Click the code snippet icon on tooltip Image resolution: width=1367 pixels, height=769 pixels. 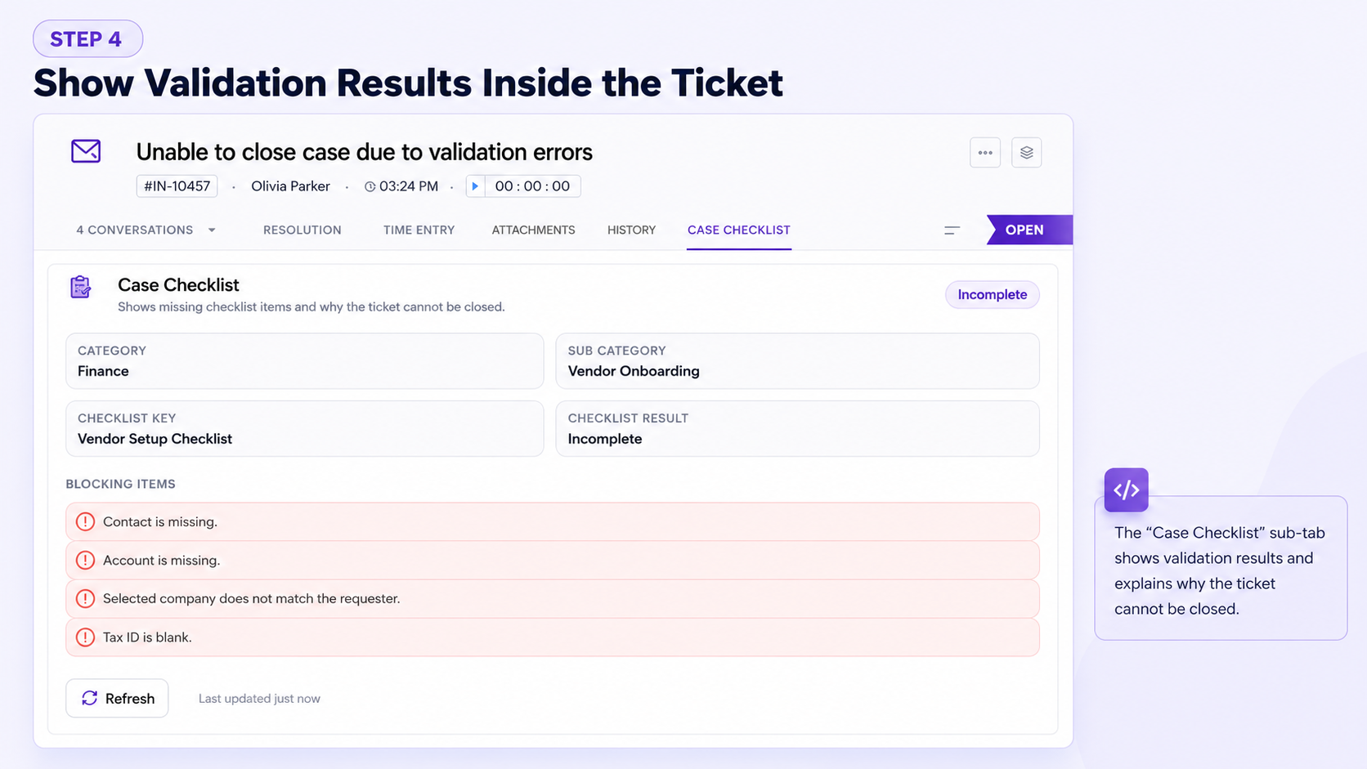[1126, 490]
